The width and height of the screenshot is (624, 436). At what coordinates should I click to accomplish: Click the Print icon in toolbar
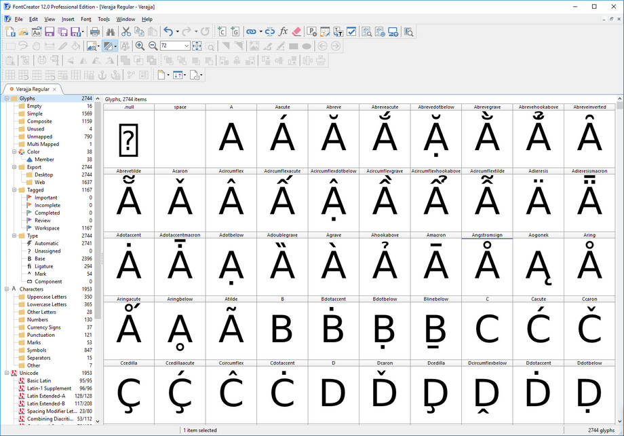tap(95, 32)
